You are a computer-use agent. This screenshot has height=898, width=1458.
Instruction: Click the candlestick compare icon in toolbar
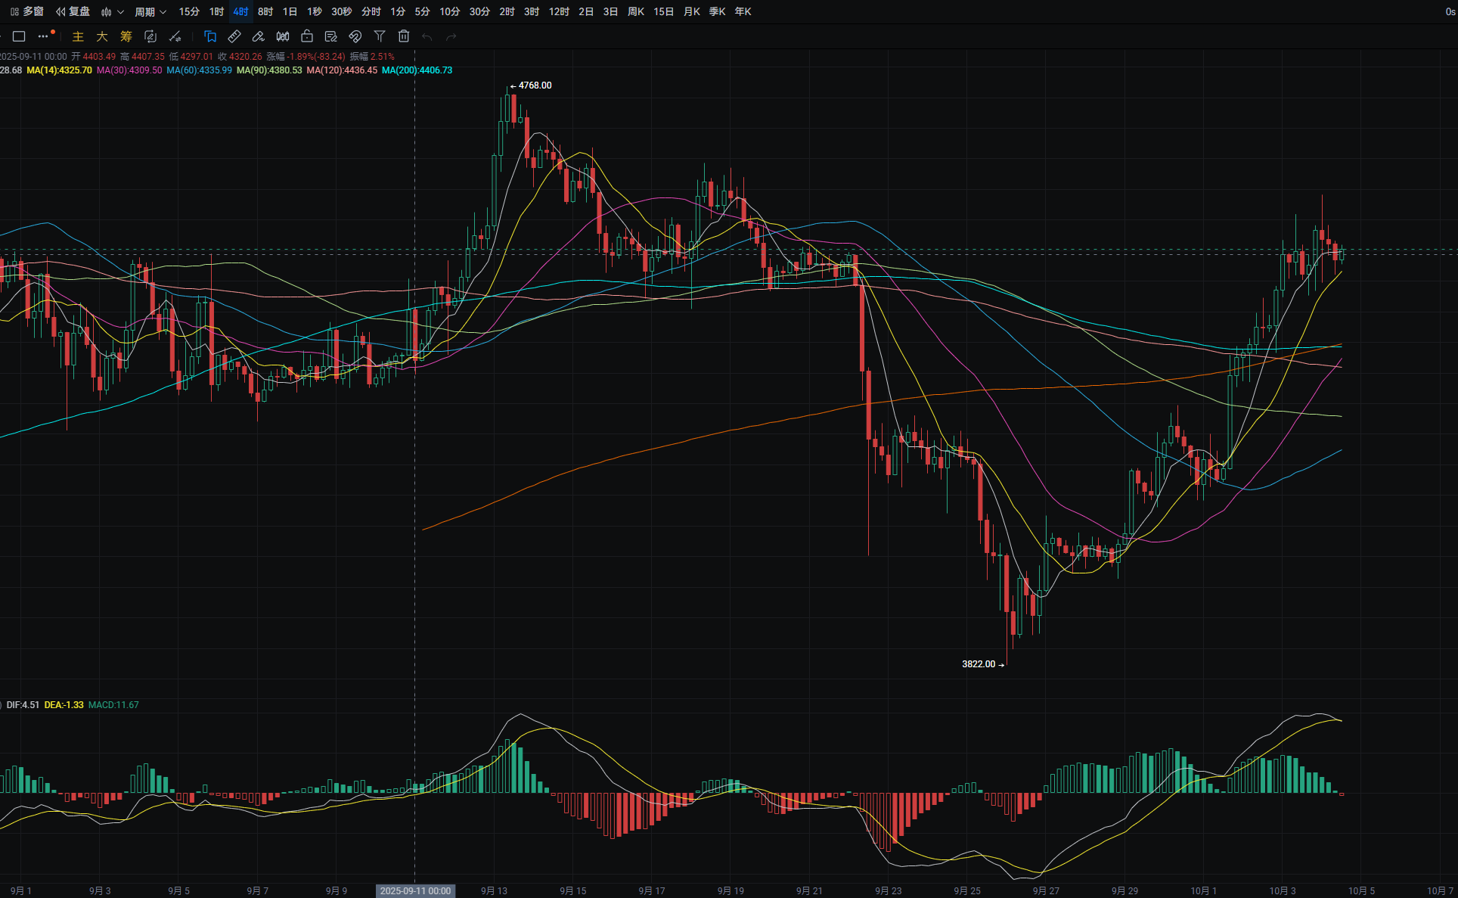283,36
